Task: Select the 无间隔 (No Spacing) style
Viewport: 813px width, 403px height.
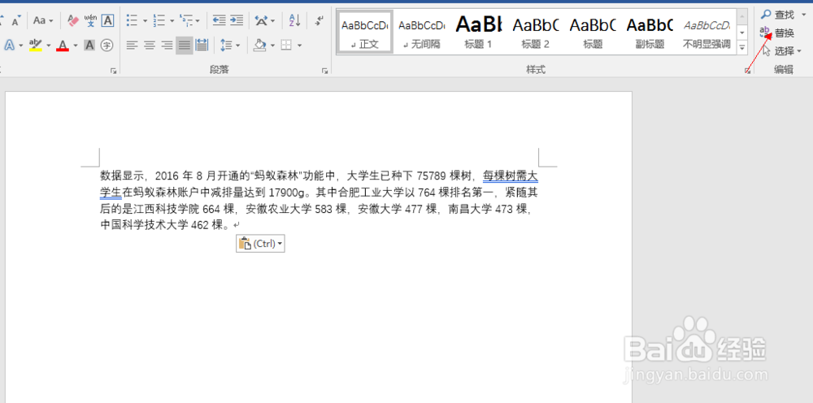Action: coord(421,32)
